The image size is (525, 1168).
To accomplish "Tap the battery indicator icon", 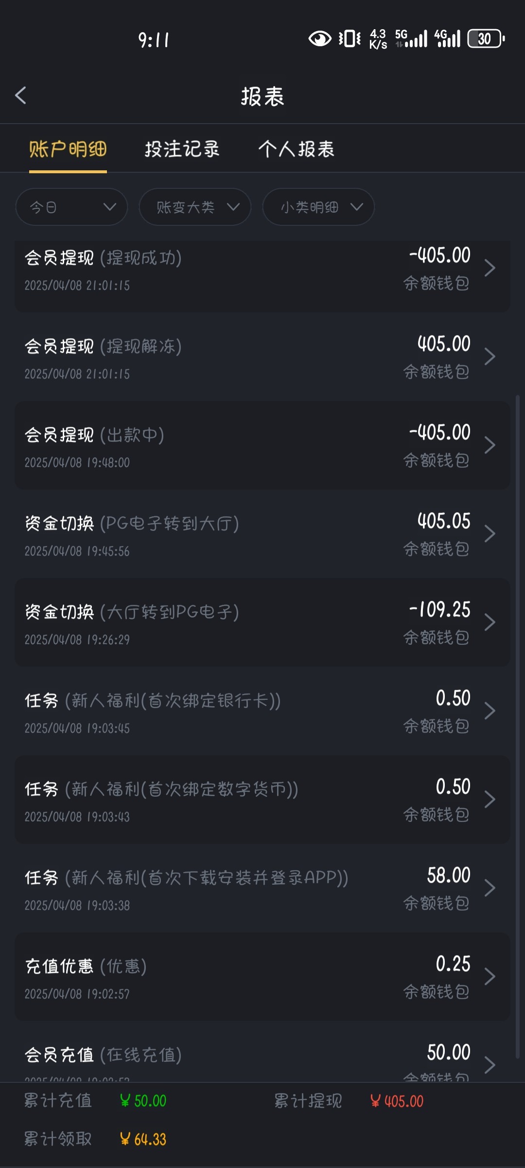I will pyautogui.click(x=486, y=39).
